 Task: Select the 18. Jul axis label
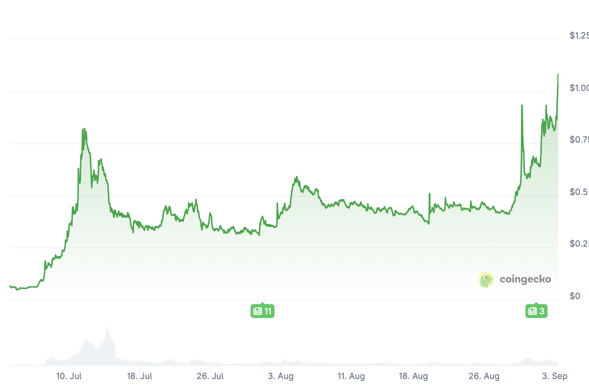[x=140, y=376]
